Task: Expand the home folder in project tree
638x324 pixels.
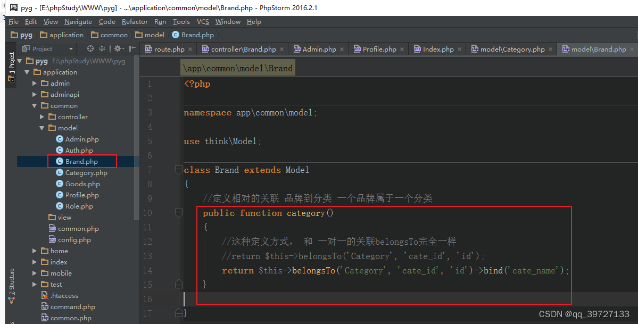Action: [34, 251]
